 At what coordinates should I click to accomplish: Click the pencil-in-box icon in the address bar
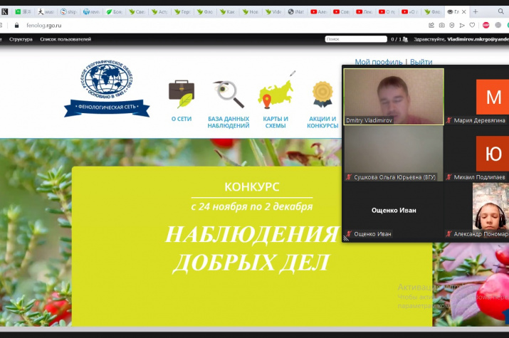[431, 26]
